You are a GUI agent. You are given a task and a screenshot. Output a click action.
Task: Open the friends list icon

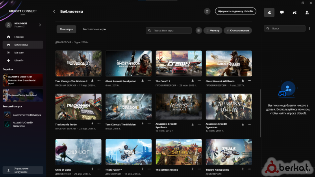coord(269,13)
